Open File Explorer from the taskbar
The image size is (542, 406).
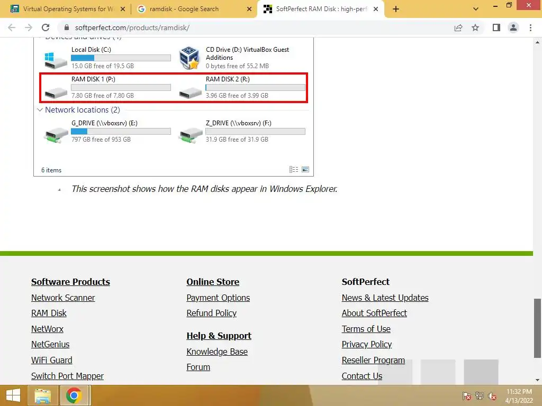[x=42, y=395]
